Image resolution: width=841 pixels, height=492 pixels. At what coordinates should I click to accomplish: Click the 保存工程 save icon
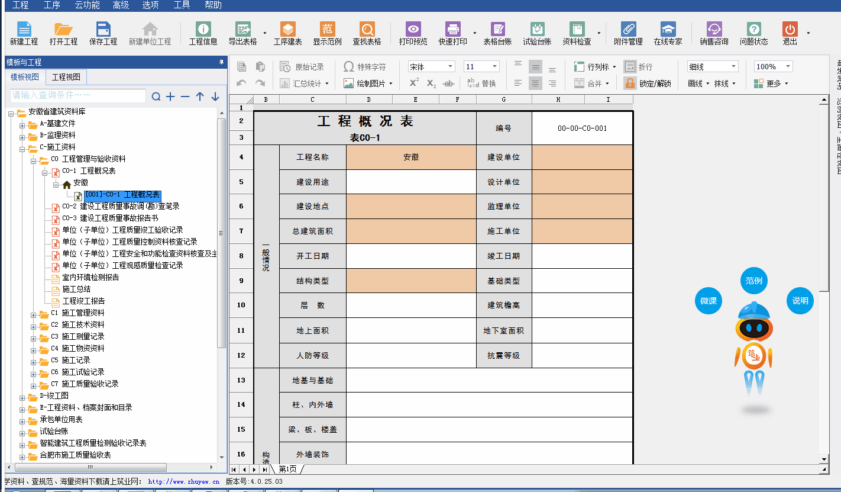coord(103,30)
